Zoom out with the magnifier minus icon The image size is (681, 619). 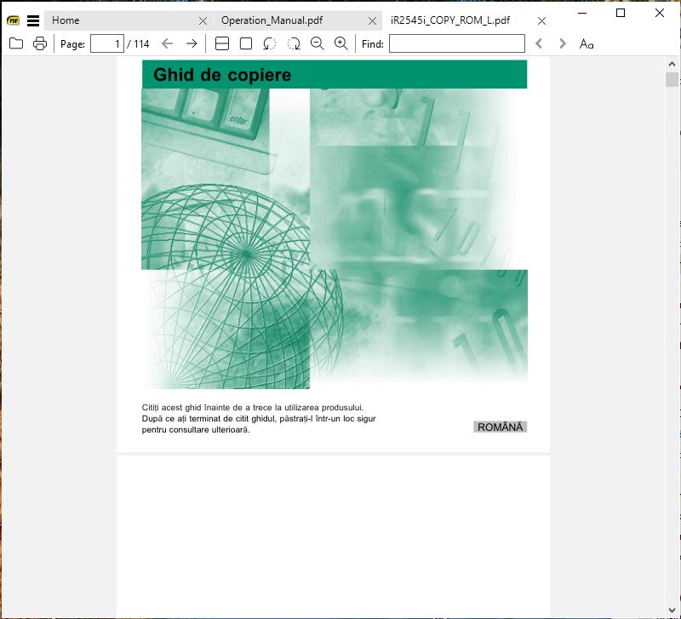click(318, 44)
